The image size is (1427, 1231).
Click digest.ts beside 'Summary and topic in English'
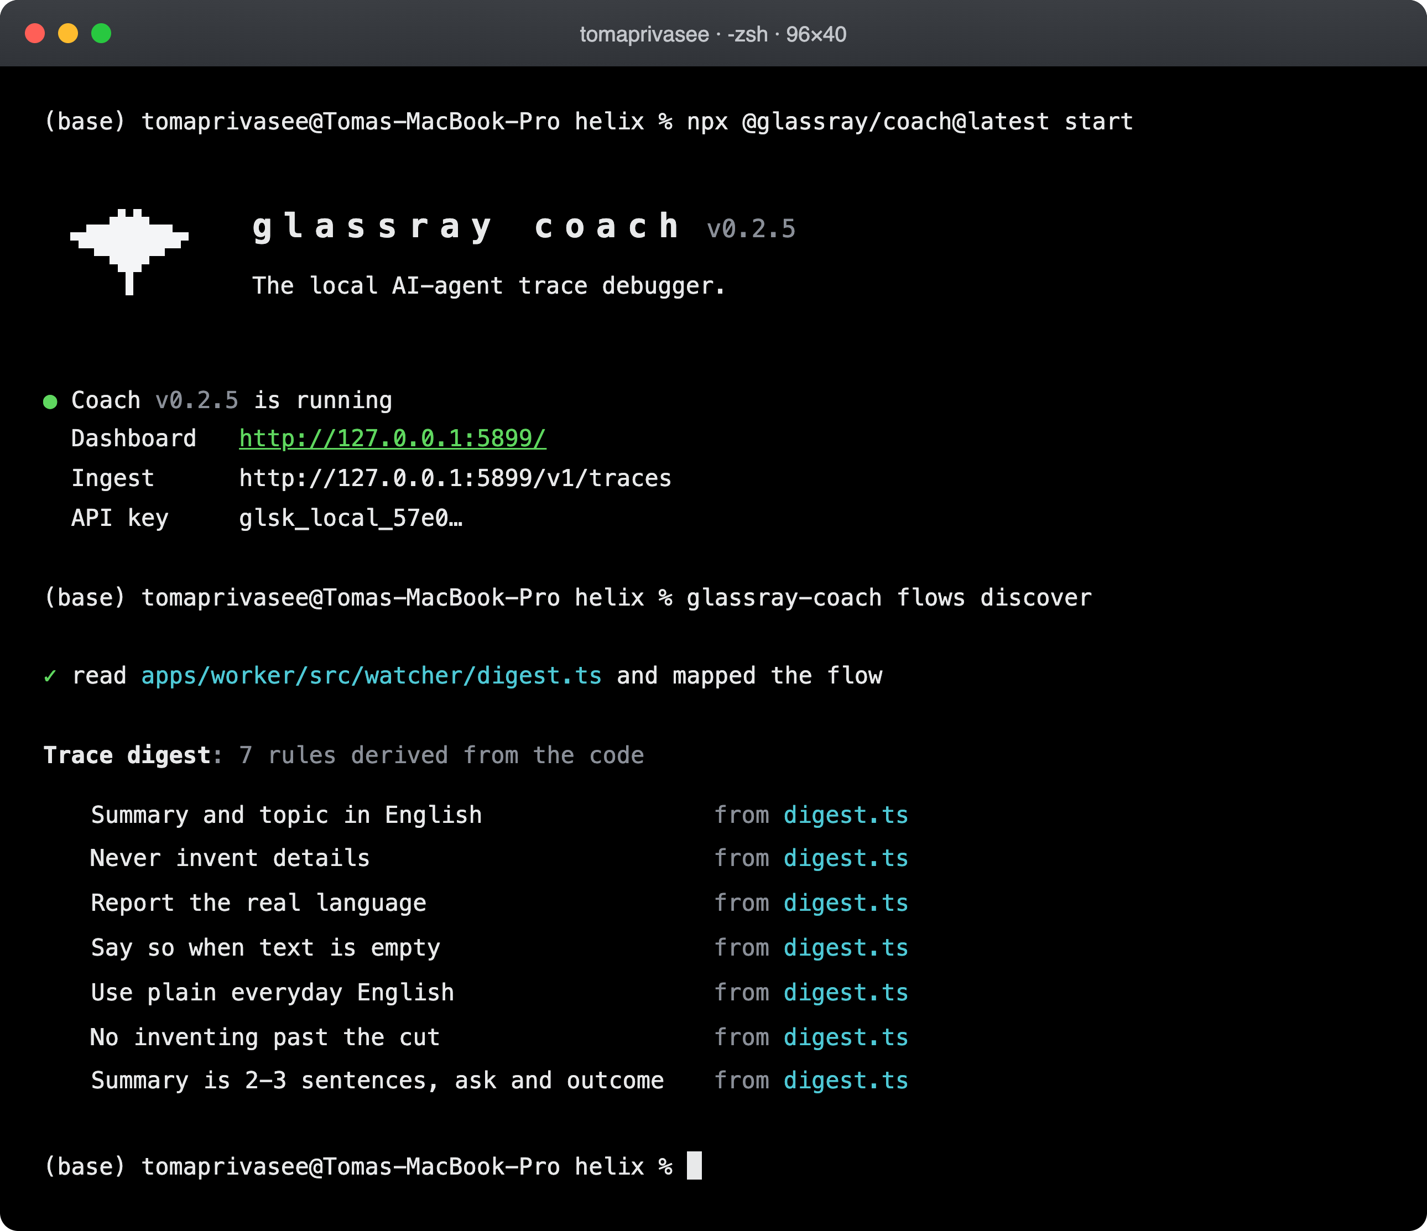pos(846,815)
